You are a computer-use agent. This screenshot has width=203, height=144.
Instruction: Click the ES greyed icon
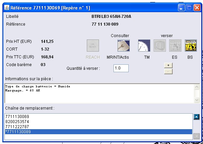(175, 46)
